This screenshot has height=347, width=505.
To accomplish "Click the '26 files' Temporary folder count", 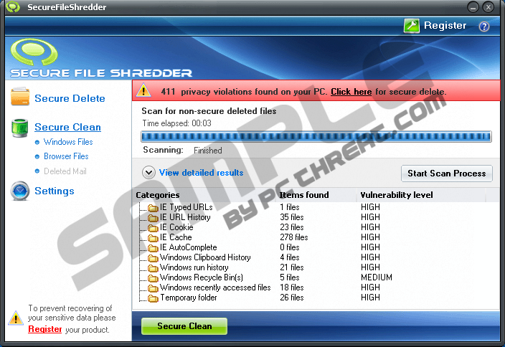I will 292,297.
